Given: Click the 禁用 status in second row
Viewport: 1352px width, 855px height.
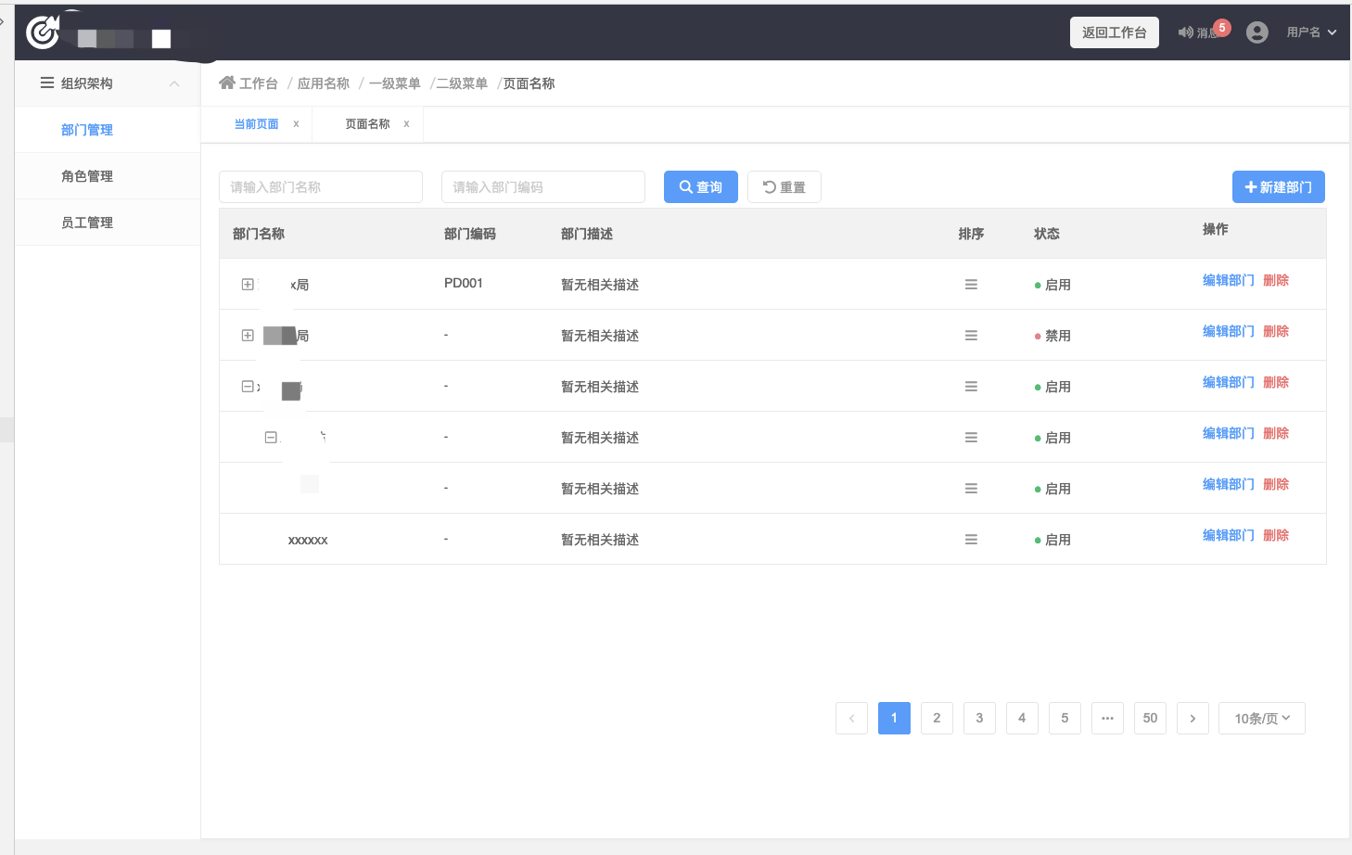Looking at the screenshot, I should [1052, 336].
